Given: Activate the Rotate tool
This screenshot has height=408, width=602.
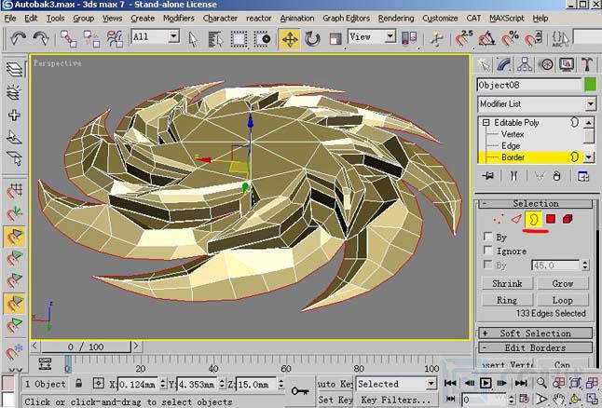Looking at the screenshot, I should (312, 38).
